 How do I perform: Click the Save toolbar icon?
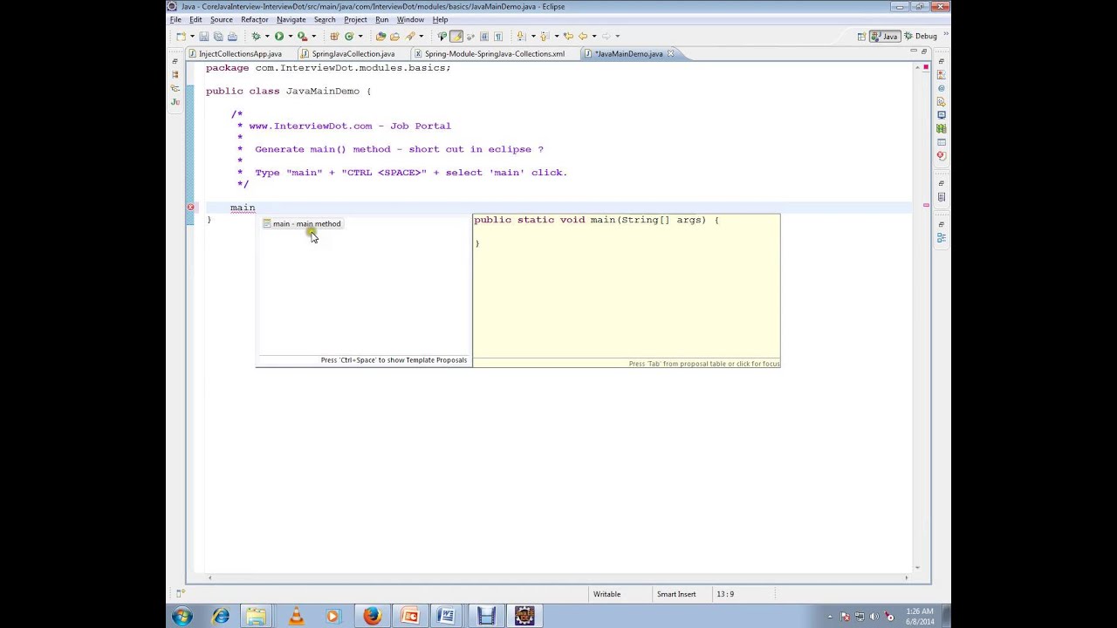pyautogui.click(x=203, y=36)
